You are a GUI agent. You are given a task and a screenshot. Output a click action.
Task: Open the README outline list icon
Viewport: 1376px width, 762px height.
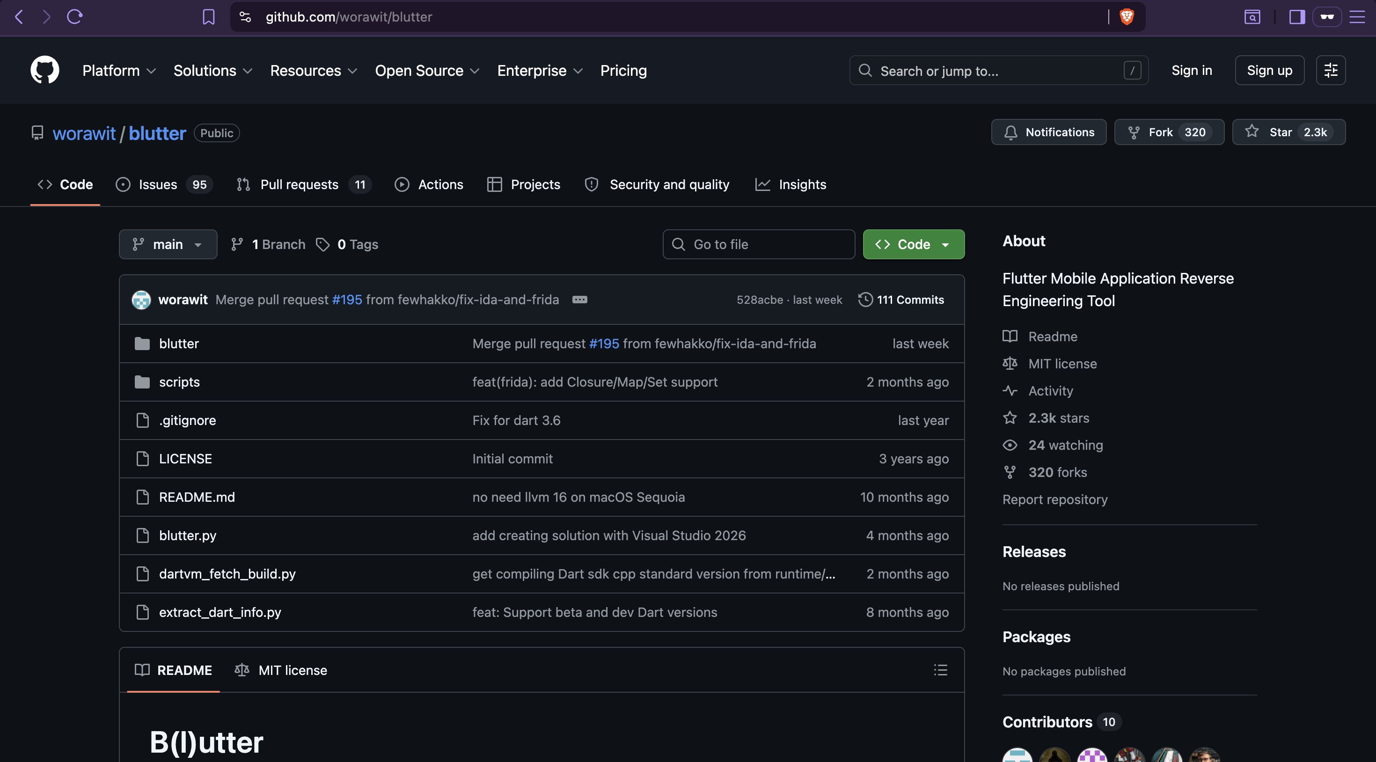(x=940, y=670)
